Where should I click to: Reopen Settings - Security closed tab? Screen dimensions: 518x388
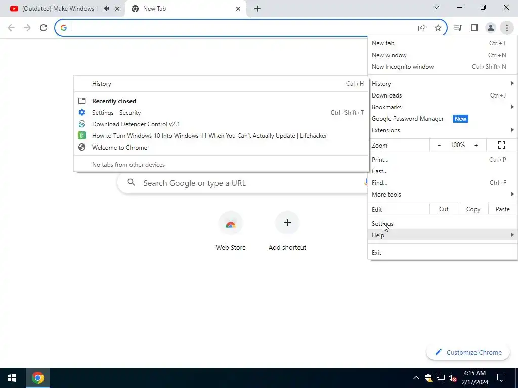tap(221, 113)
